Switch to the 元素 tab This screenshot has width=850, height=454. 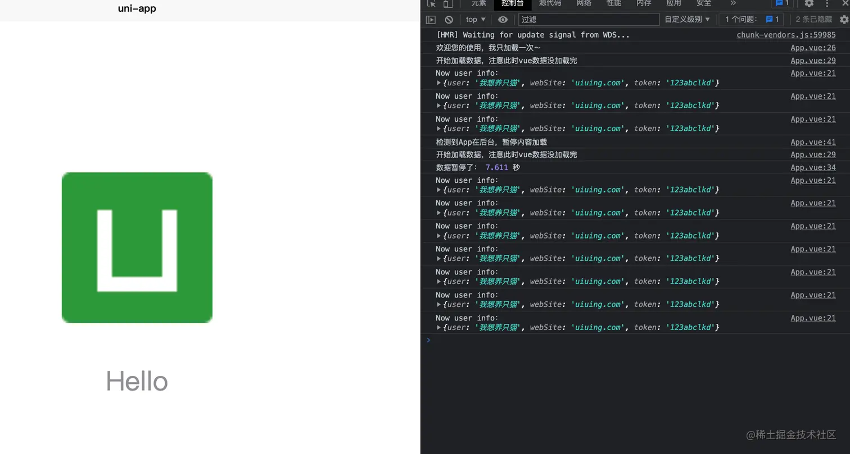tap(478, 3)
